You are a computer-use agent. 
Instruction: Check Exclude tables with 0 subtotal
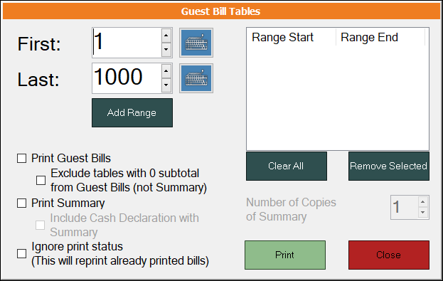(41, 181)
